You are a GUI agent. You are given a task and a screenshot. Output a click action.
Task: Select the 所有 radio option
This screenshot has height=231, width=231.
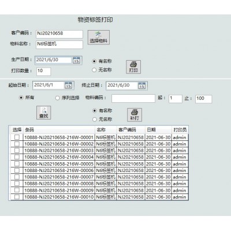[x=21, y=98]
